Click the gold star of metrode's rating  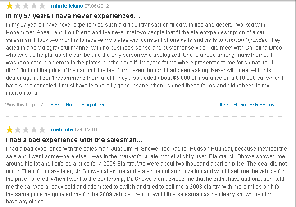tap(9, 129)
